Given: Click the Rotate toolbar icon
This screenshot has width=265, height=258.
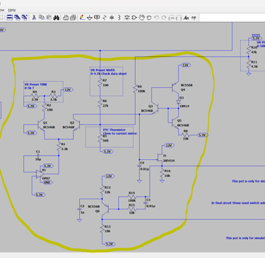Looking at the screenshot, I should (172, 18).
